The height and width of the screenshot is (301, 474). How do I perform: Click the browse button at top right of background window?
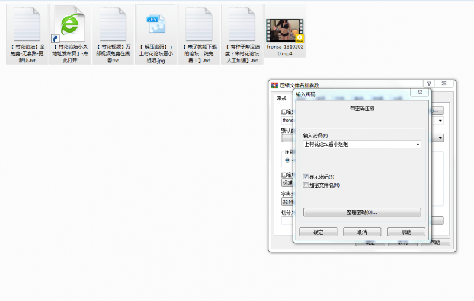(437, 110)
